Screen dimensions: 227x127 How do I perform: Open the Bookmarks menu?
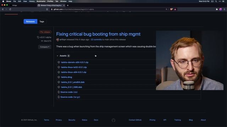pos(41,1)
